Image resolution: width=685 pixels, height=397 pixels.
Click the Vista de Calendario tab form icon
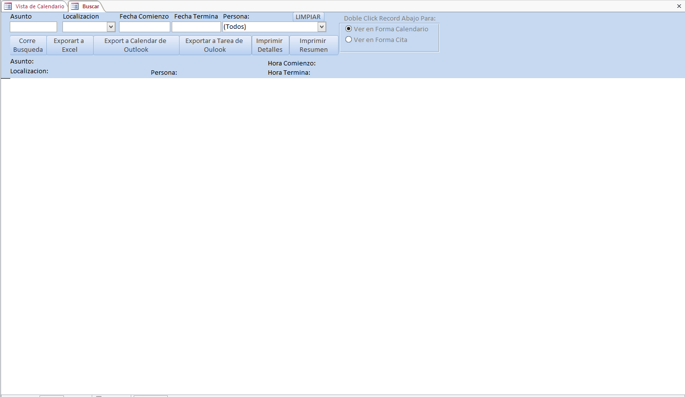tap(8, 6)
